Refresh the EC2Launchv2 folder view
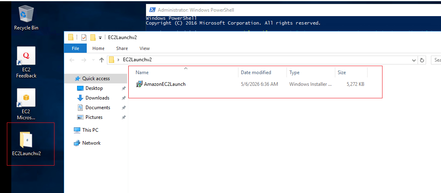 (422, 60)
